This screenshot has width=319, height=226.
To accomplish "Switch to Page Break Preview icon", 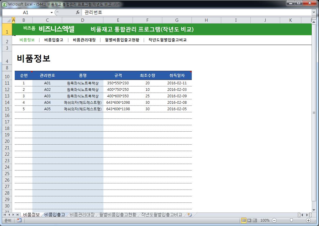I will coord(255,220).
